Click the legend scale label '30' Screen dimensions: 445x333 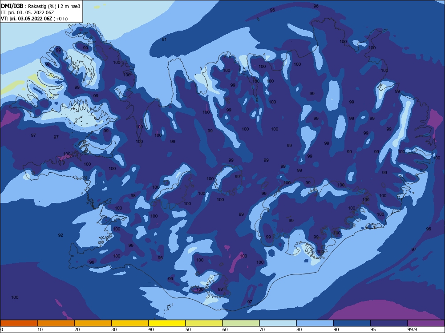coord(114,329)
